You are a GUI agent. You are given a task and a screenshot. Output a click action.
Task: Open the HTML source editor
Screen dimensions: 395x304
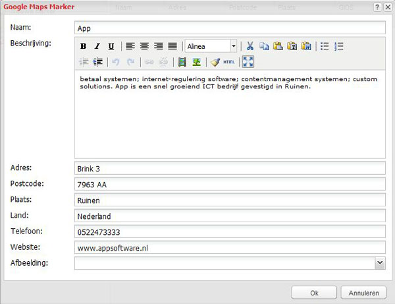tap(229, 62)
